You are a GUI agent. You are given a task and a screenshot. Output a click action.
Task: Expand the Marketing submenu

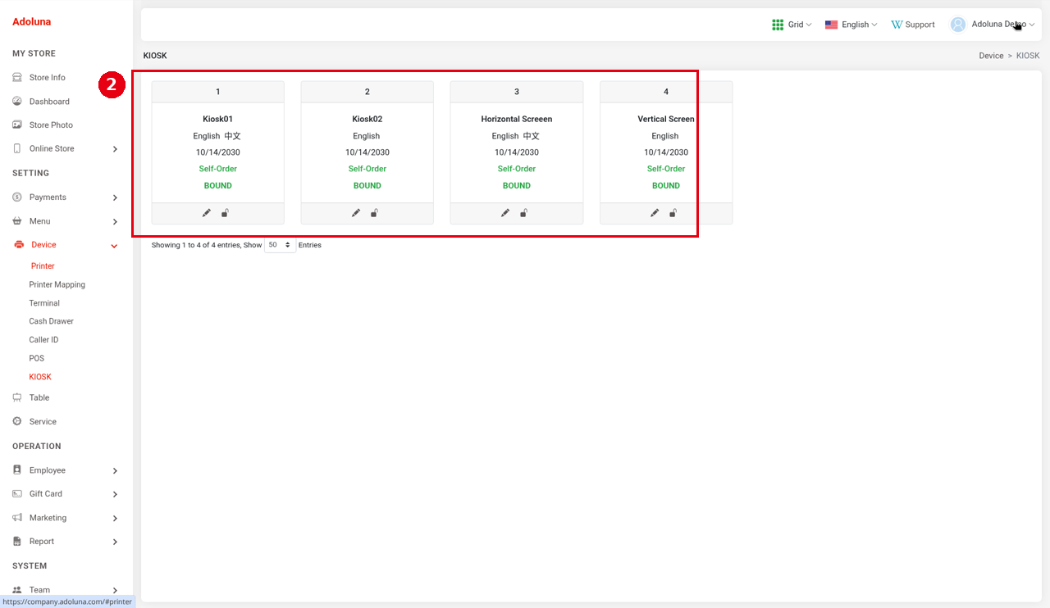(x=66, y=518)
